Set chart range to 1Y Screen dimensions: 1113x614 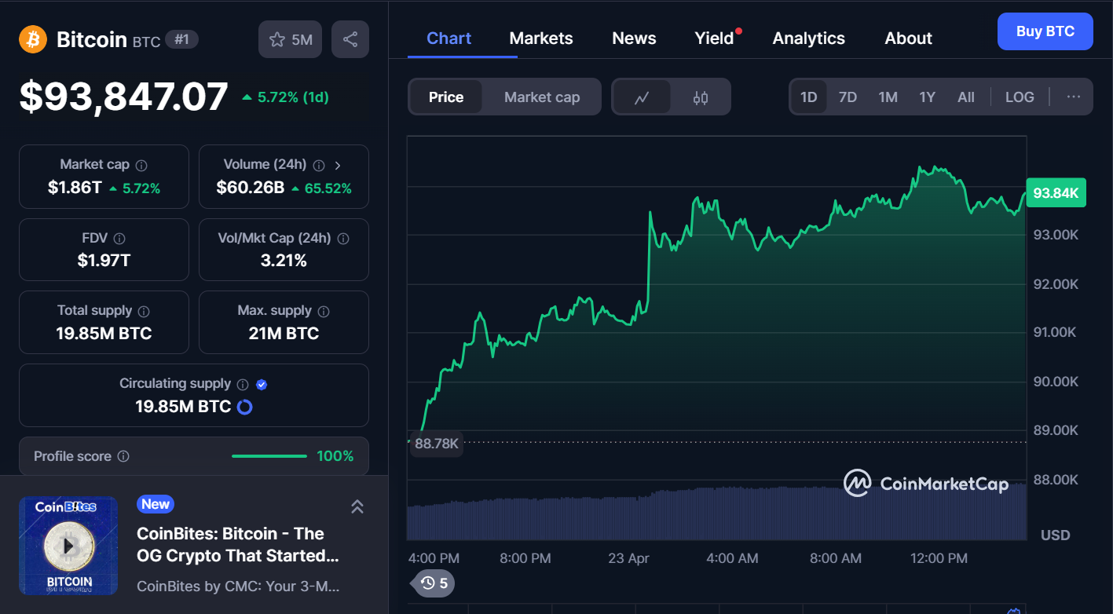click(x=928, y=97)
